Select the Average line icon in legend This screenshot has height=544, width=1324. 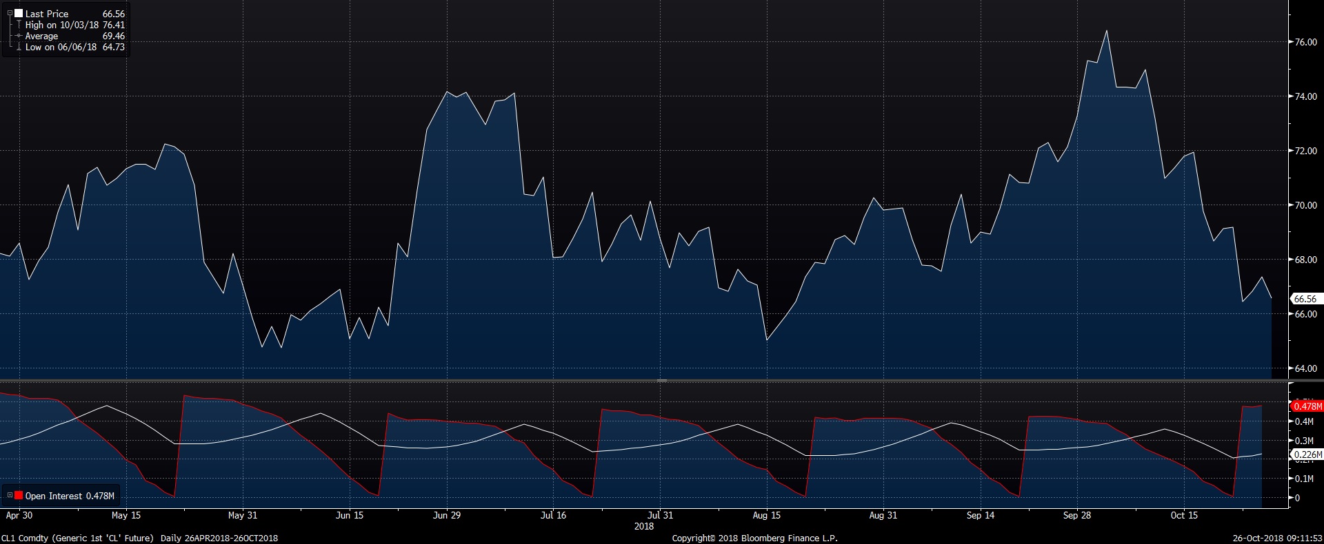point(19,36)
